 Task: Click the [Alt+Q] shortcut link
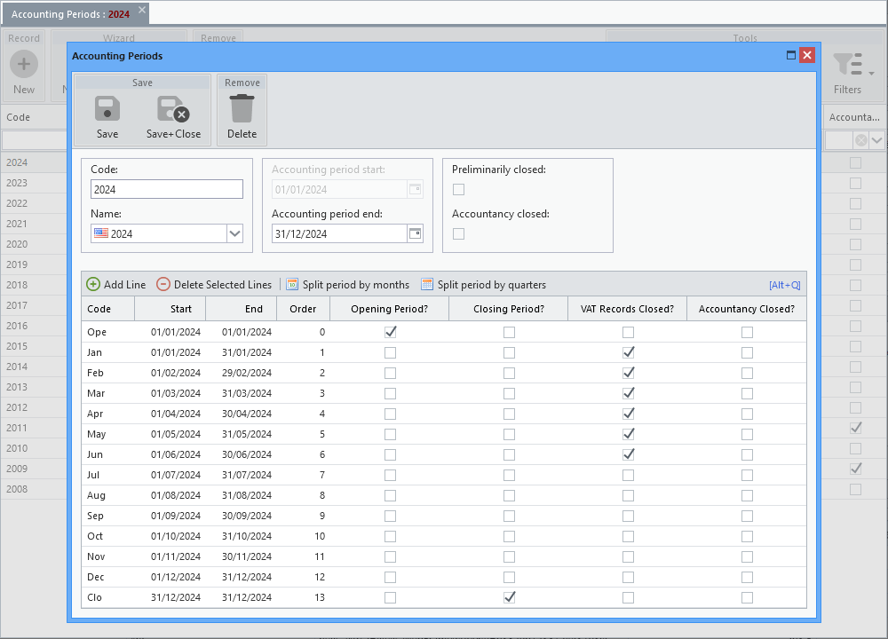784,285
